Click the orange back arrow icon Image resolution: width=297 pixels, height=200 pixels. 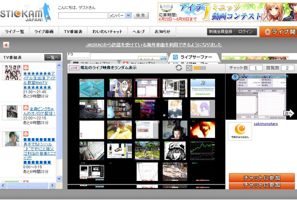[6, 45]
